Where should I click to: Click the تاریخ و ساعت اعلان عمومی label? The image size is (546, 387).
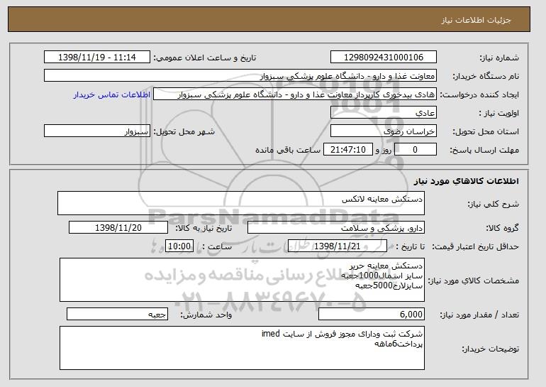coord(205,58)
